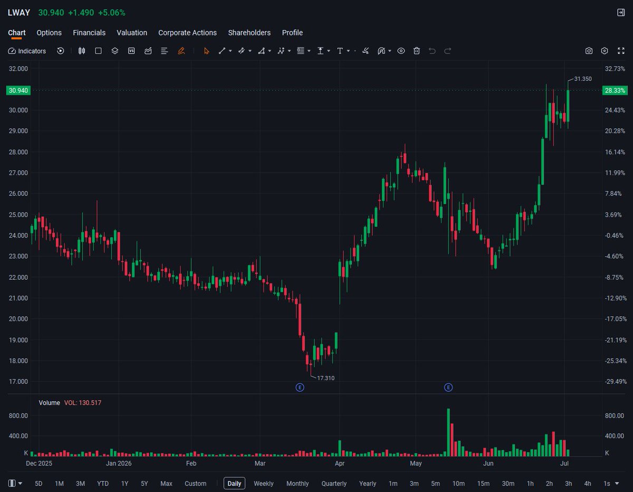Set range to 5D
The width and height of the screenshot is (633, 492).
pos(39,484)
